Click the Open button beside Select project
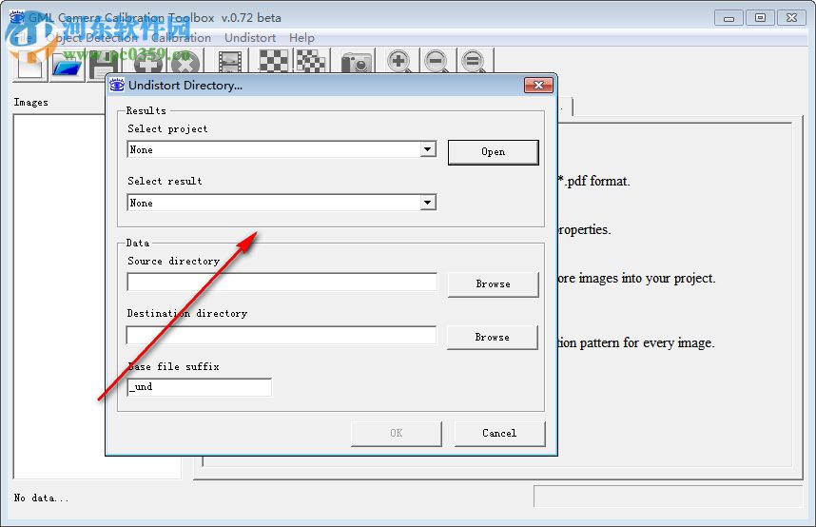The width and height of the screenshot is (816, 527). point(493,152)
